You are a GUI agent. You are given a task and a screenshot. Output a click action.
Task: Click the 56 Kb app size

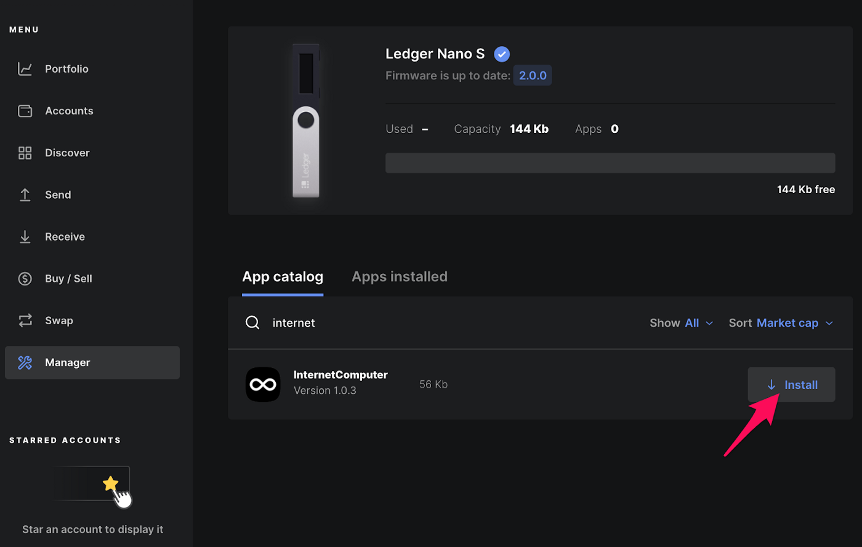(433, 385)
